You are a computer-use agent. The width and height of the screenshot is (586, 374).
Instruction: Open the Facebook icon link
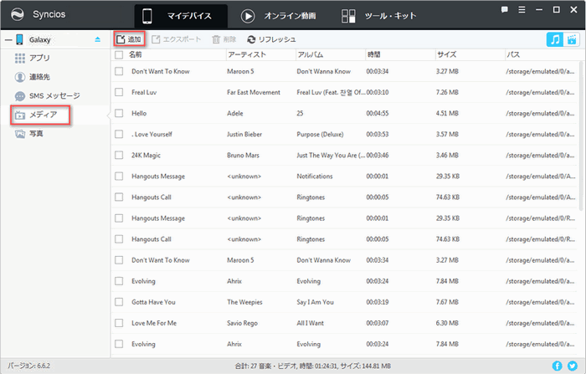(557, 366)
